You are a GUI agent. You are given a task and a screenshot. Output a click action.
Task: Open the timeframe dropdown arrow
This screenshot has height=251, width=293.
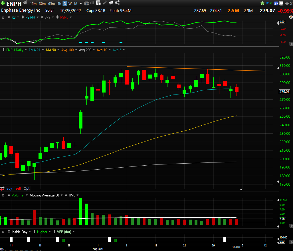(x=81, y=3)
